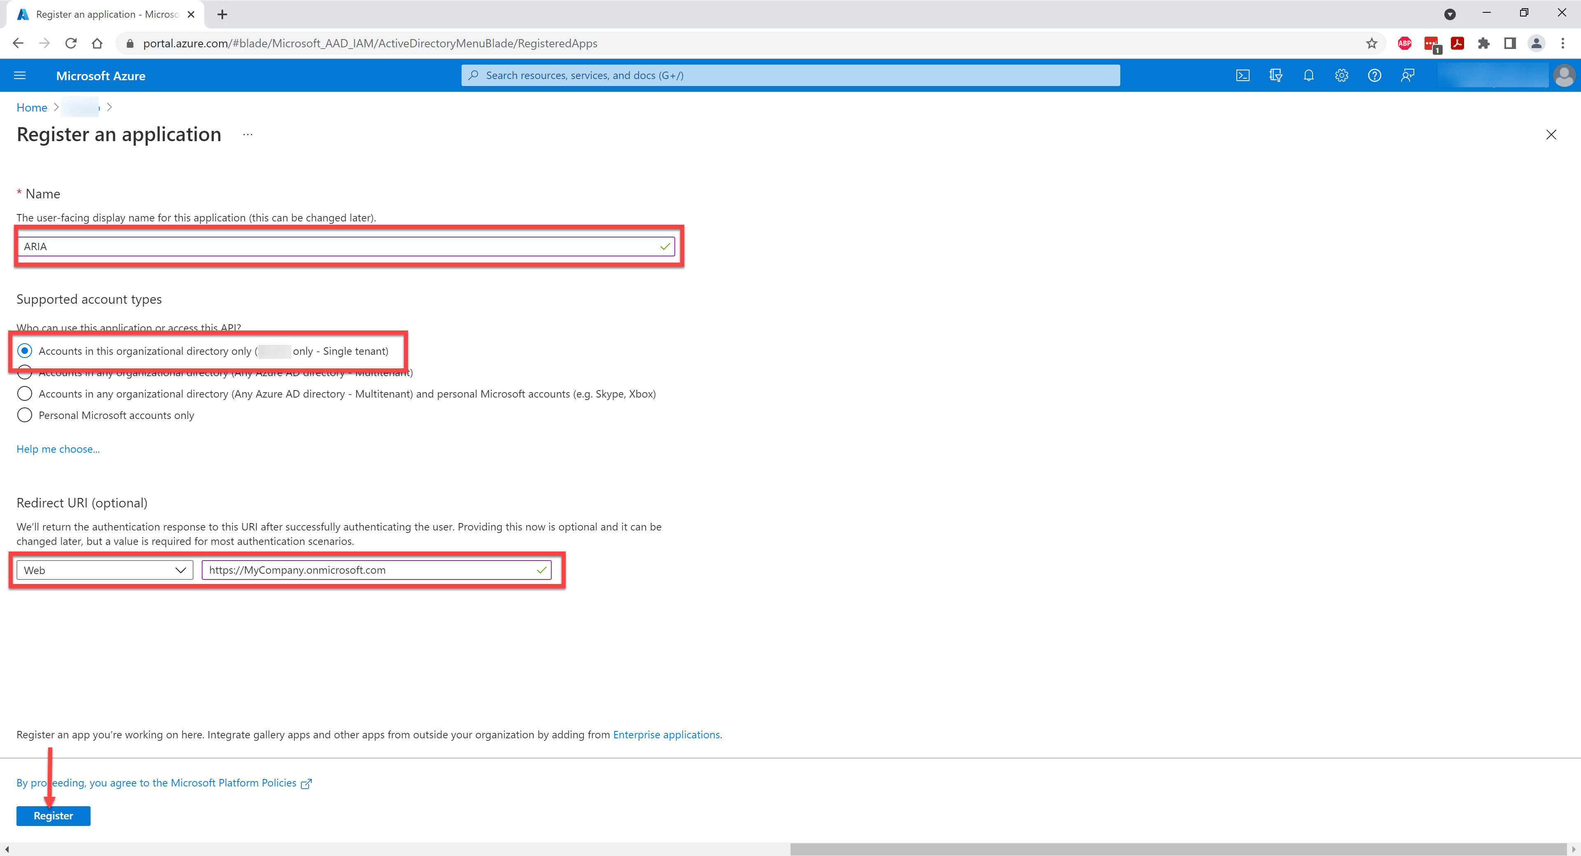
Task: Select multitenant and personal accounts option
Action: (25, 394)
